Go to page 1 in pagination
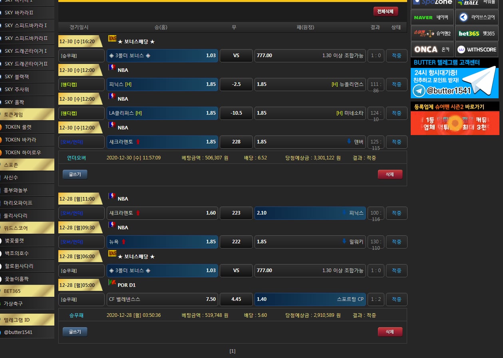Image resolution: width=503 pixels, height=358 pixels. (x=233, y=351)
